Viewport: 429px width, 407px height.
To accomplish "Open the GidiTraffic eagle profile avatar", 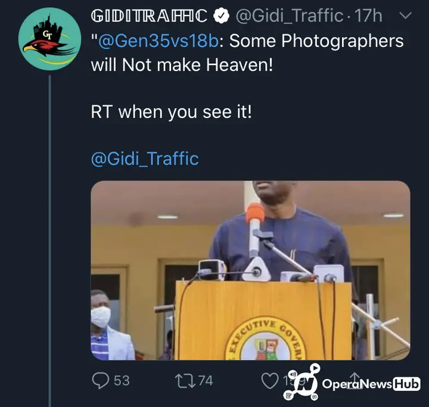I will click(x=50, y=39).
